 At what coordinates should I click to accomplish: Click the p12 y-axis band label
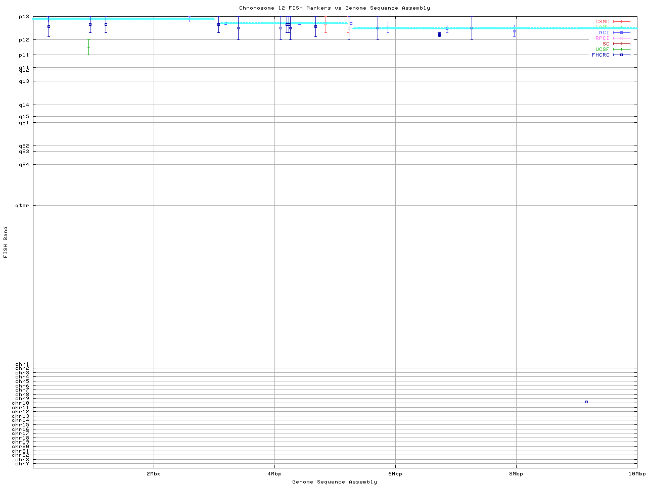tap(24, 40)
